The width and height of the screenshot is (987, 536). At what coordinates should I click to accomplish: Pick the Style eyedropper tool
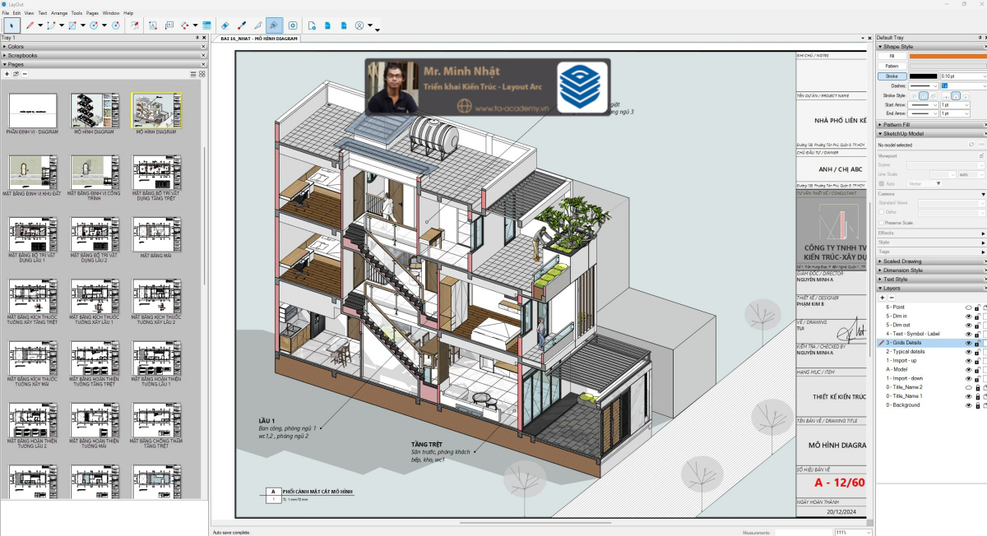[x=242, y=25]
